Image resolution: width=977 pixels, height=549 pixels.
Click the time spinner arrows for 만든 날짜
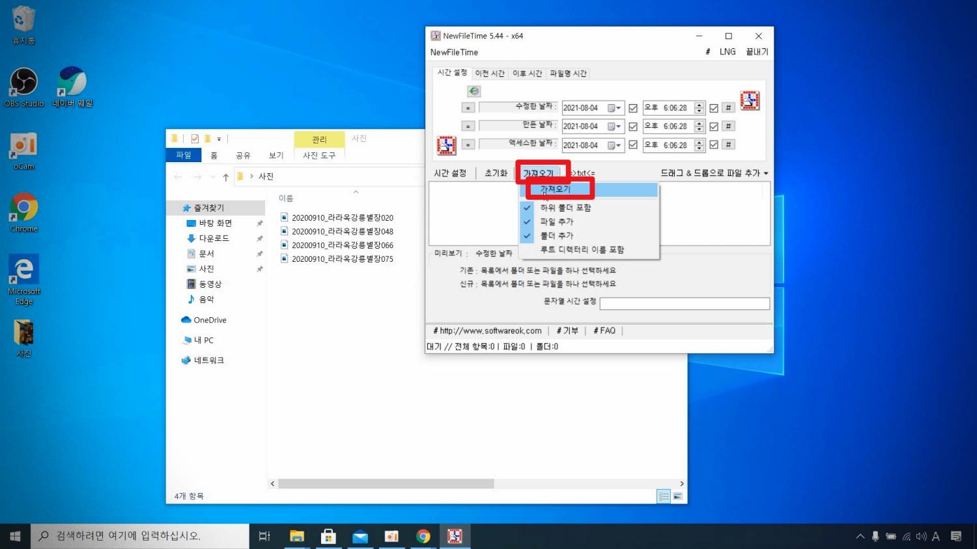[x=699, y=126]
